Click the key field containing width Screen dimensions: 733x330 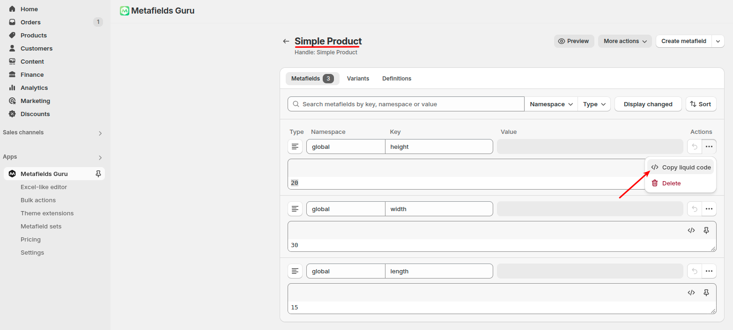coord(439,209)
